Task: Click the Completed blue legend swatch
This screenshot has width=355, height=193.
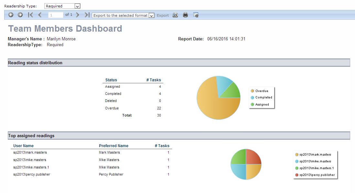Action: pos(252,97)
